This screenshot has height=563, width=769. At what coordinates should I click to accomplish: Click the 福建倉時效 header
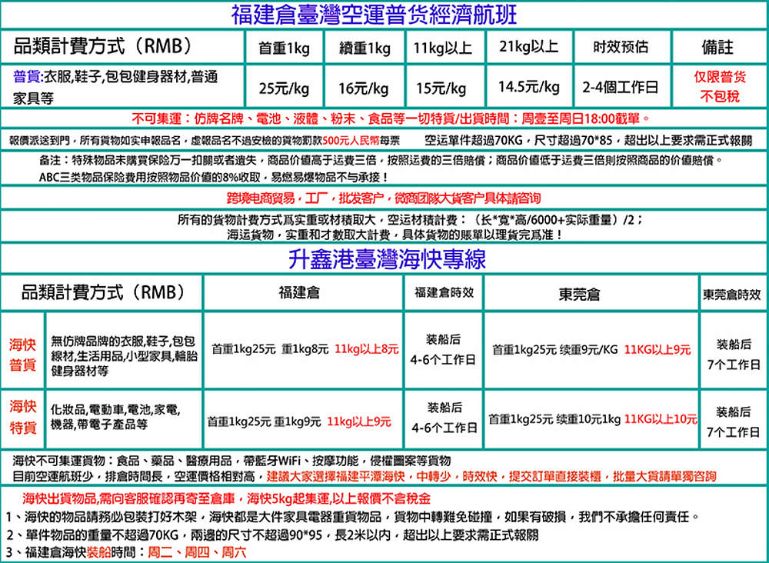click(x=444, y=293)
